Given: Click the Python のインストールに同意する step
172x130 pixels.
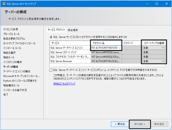Looking at the screenshot, I should click(x=20, y=81).
